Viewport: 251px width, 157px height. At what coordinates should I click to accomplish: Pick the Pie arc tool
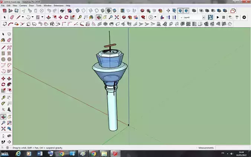(x=9, y=71)
